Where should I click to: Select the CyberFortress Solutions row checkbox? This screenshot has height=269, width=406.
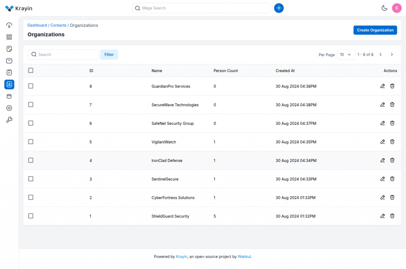(31, 197)
